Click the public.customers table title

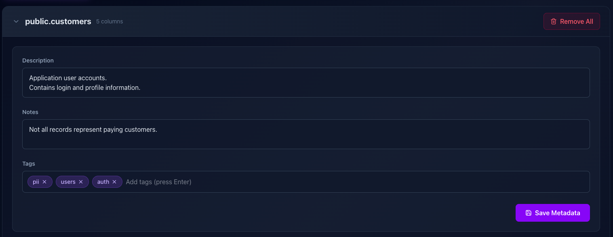click(58, 21)
